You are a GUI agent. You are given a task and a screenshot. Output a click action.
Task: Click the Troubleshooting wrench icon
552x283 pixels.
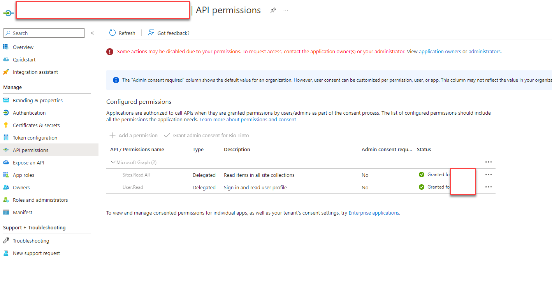[x=6, y=241]
